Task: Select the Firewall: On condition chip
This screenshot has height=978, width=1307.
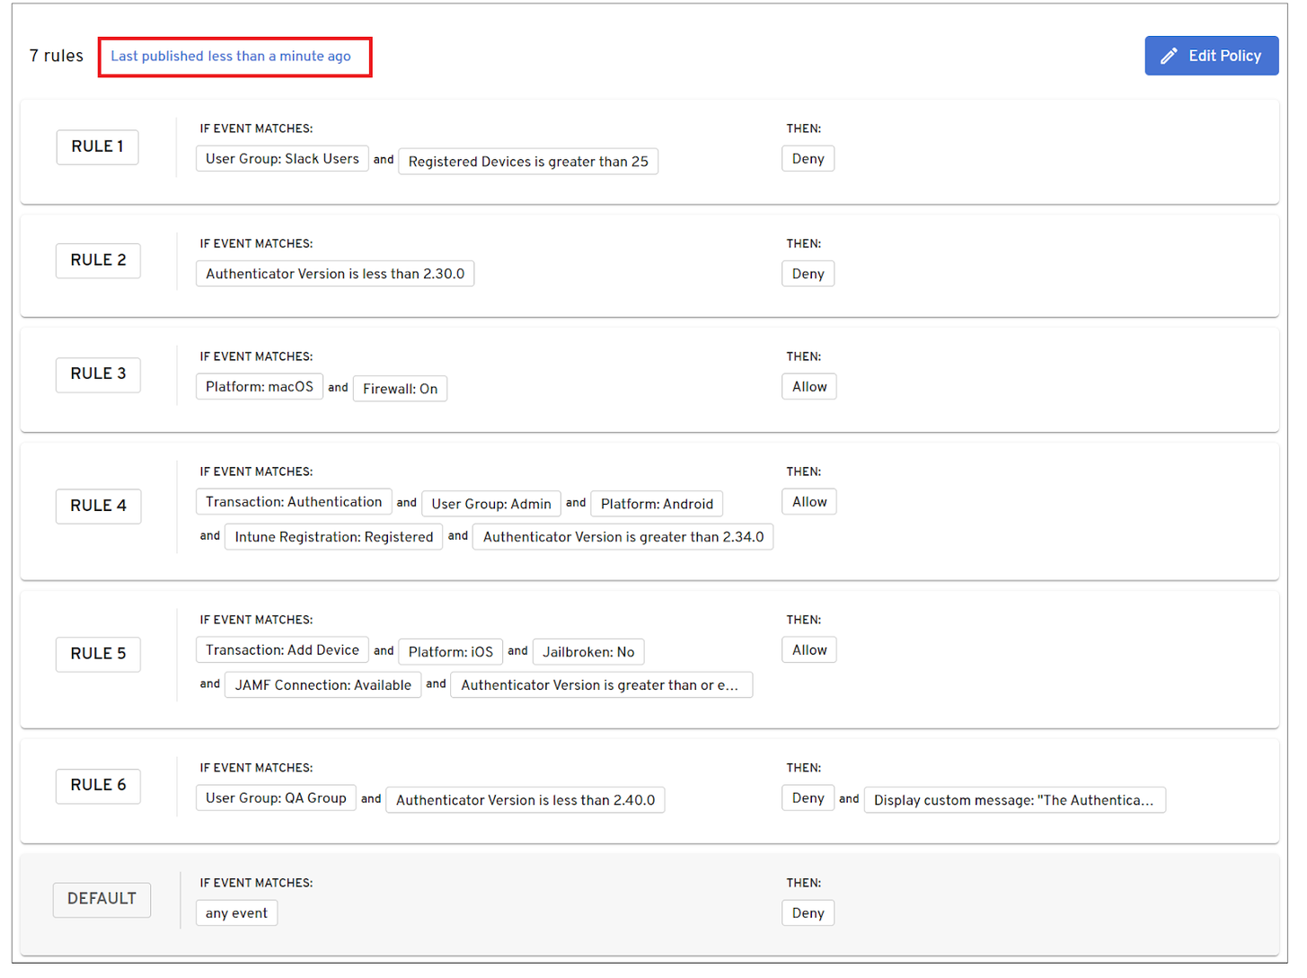Action: pos(400,389)
